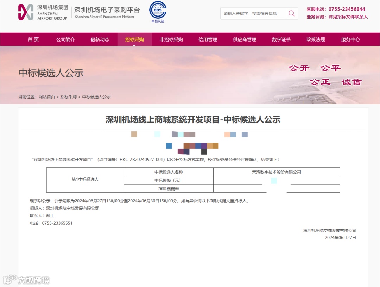Screen dimensions: 380x287
Task: Select the 招标采购 menu tab
Action: (134, 39)
